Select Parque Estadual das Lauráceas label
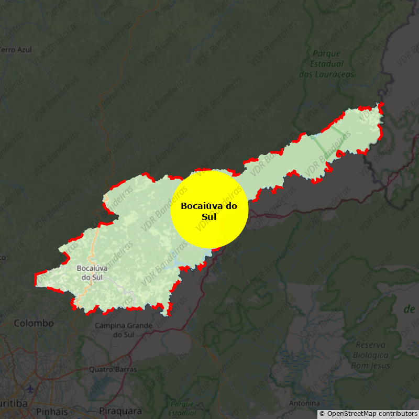 point(326,64)
